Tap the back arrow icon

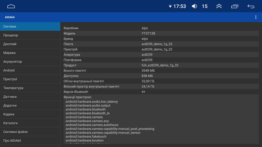pos(251,7)
